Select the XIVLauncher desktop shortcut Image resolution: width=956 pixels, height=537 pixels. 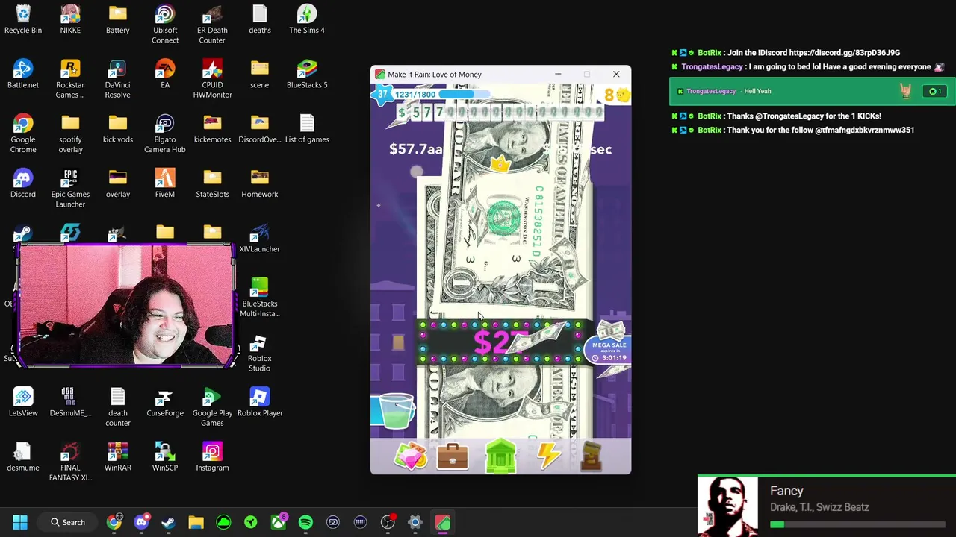260,238
